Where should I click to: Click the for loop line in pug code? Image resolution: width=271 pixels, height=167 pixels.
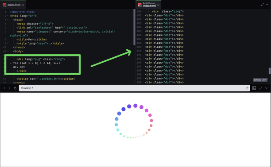tap(35, 63)
